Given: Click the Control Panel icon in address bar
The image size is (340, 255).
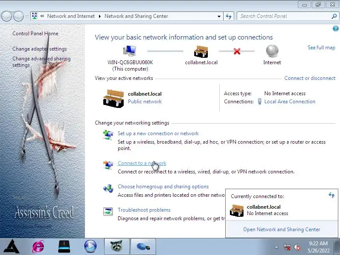Looking at the screenshot, I should tap(34, 16).
